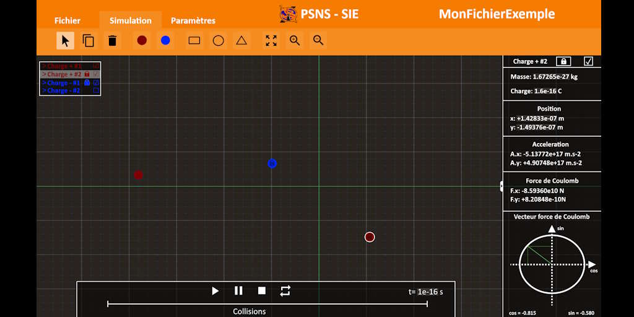Screen dimensions: 634x317
Task: Open the Fichier menu tab
Action: coord(67,20)
